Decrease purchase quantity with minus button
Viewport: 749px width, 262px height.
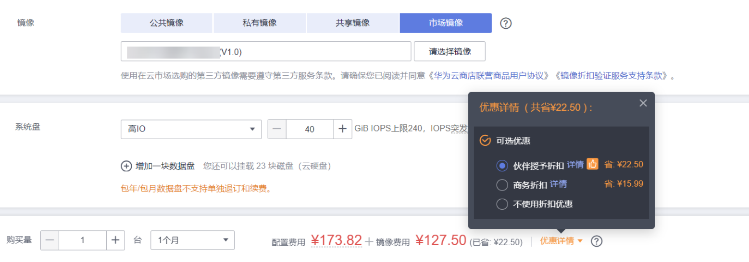(x=50, y=240)
